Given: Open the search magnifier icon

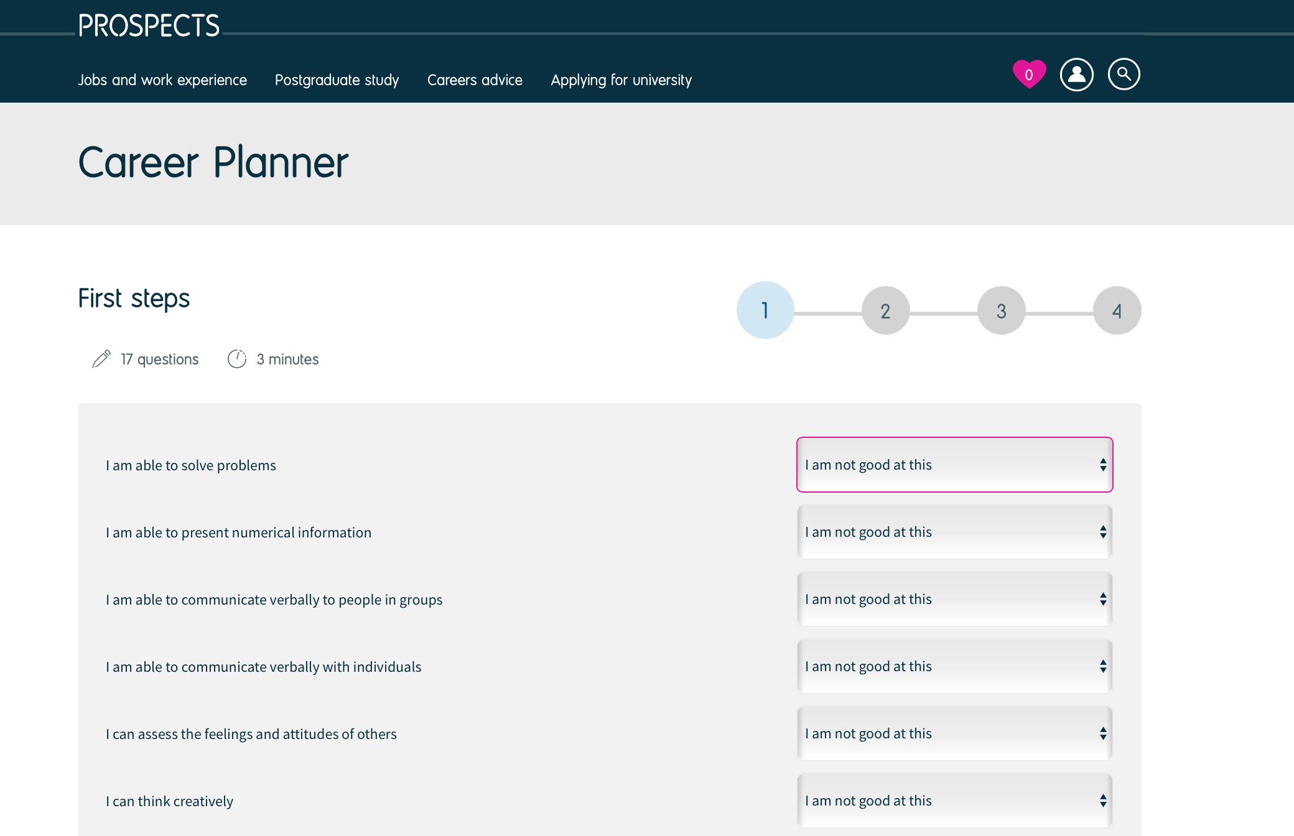Looking at the screenshot, I should coord(1124,74).
